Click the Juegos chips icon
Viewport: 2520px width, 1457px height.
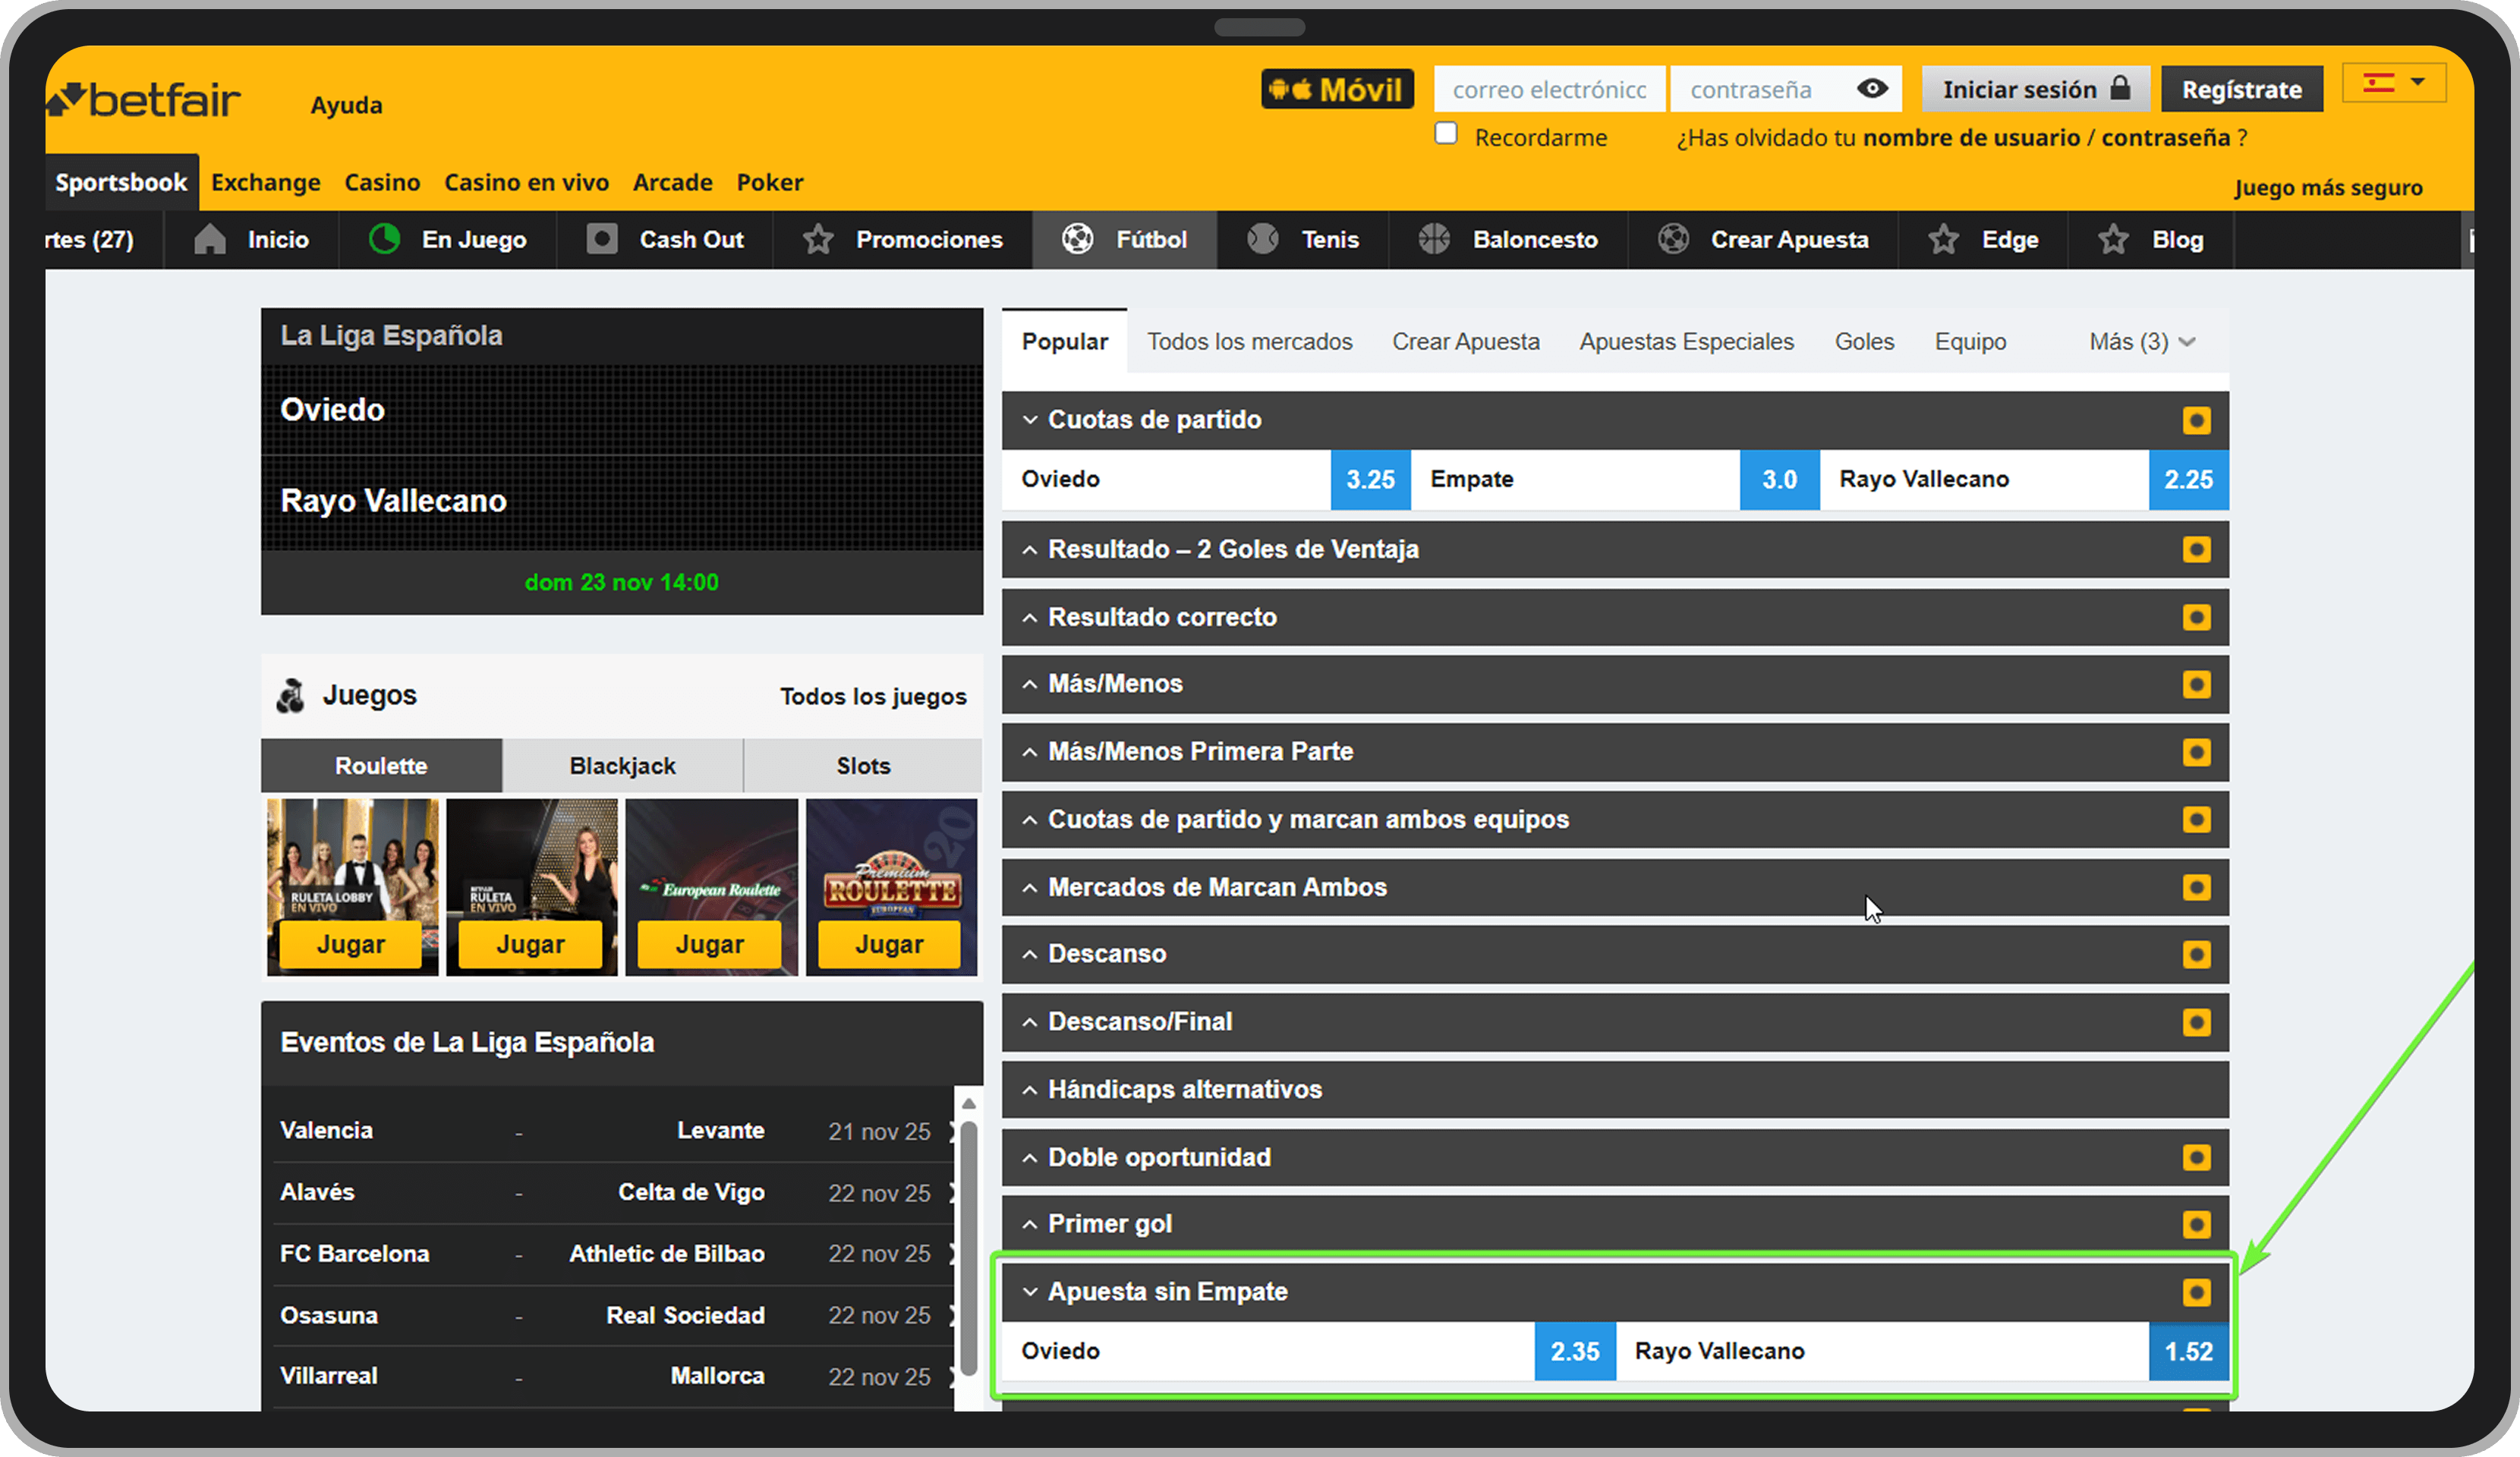(291, 696)
